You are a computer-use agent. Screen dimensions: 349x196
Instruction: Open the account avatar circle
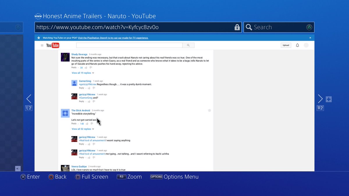pyautogui.click(x=306, y=45)
